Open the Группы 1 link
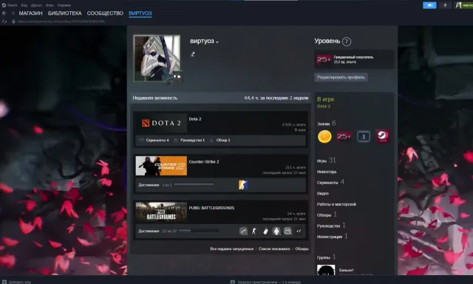 tap(326, 257)
